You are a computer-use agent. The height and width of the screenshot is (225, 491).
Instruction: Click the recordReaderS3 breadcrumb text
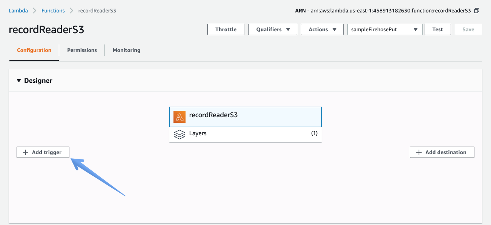97,11
